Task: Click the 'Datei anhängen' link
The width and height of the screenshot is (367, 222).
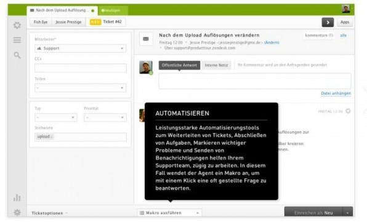Action: [x=336, y=93]
